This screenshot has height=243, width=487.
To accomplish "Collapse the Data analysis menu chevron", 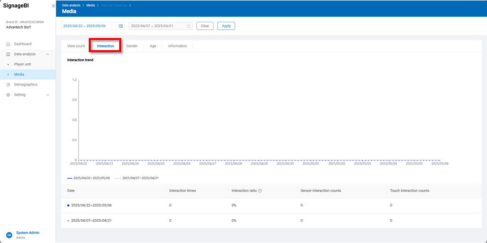I will 48,54.
